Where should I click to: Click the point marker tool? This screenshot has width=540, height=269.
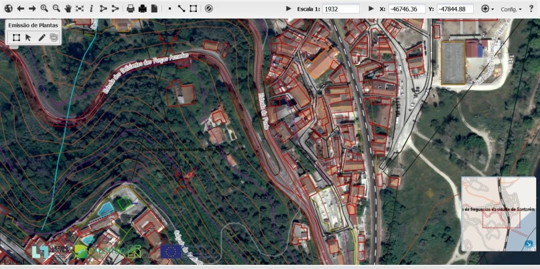(169, 9)
